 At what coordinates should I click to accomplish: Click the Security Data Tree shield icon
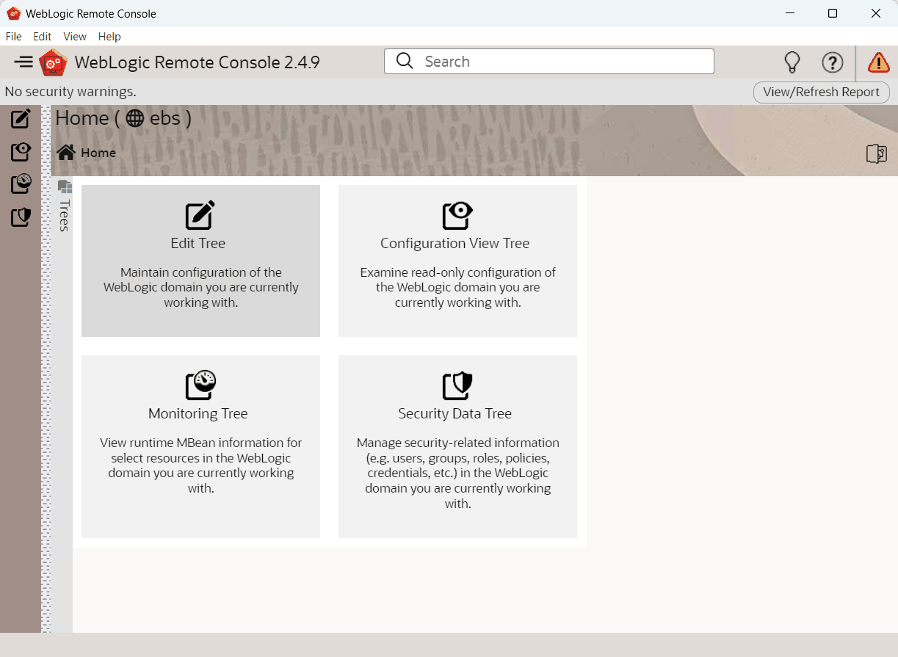click(x=457, y=385)
